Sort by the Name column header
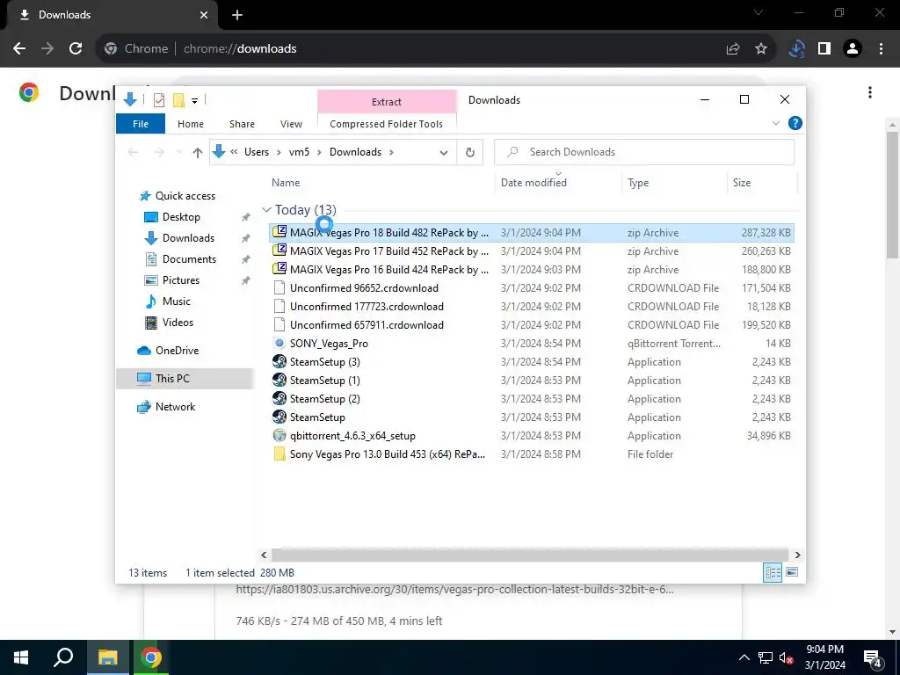This screenshot has width=900, height=675. pyautogui.click(x=286, y=183)
